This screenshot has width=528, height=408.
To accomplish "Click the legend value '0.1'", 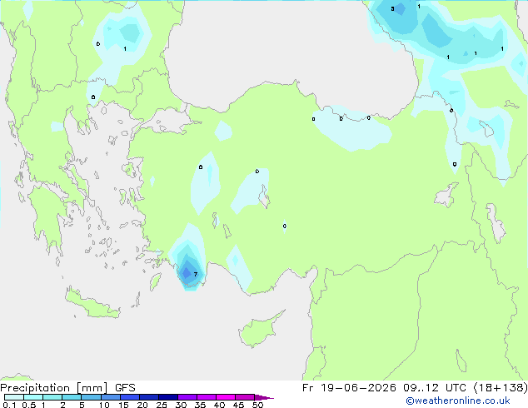I will (9, 405).
